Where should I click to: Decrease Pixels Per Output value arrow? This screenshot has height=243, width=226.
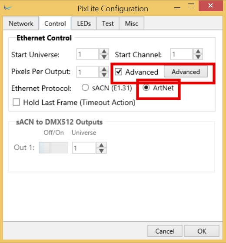[104, 75]
